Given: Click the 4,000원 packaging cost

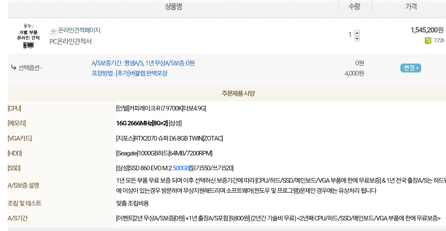Looking at the screenshot, I should click(354, 73).
